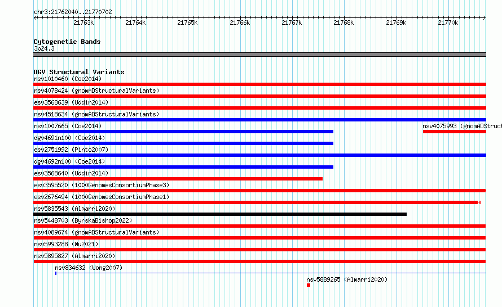Image resolution: width=502 pixels, height=307 pixels.
Task: Click the red bar under nsv4089674
Action: point(259,238)
